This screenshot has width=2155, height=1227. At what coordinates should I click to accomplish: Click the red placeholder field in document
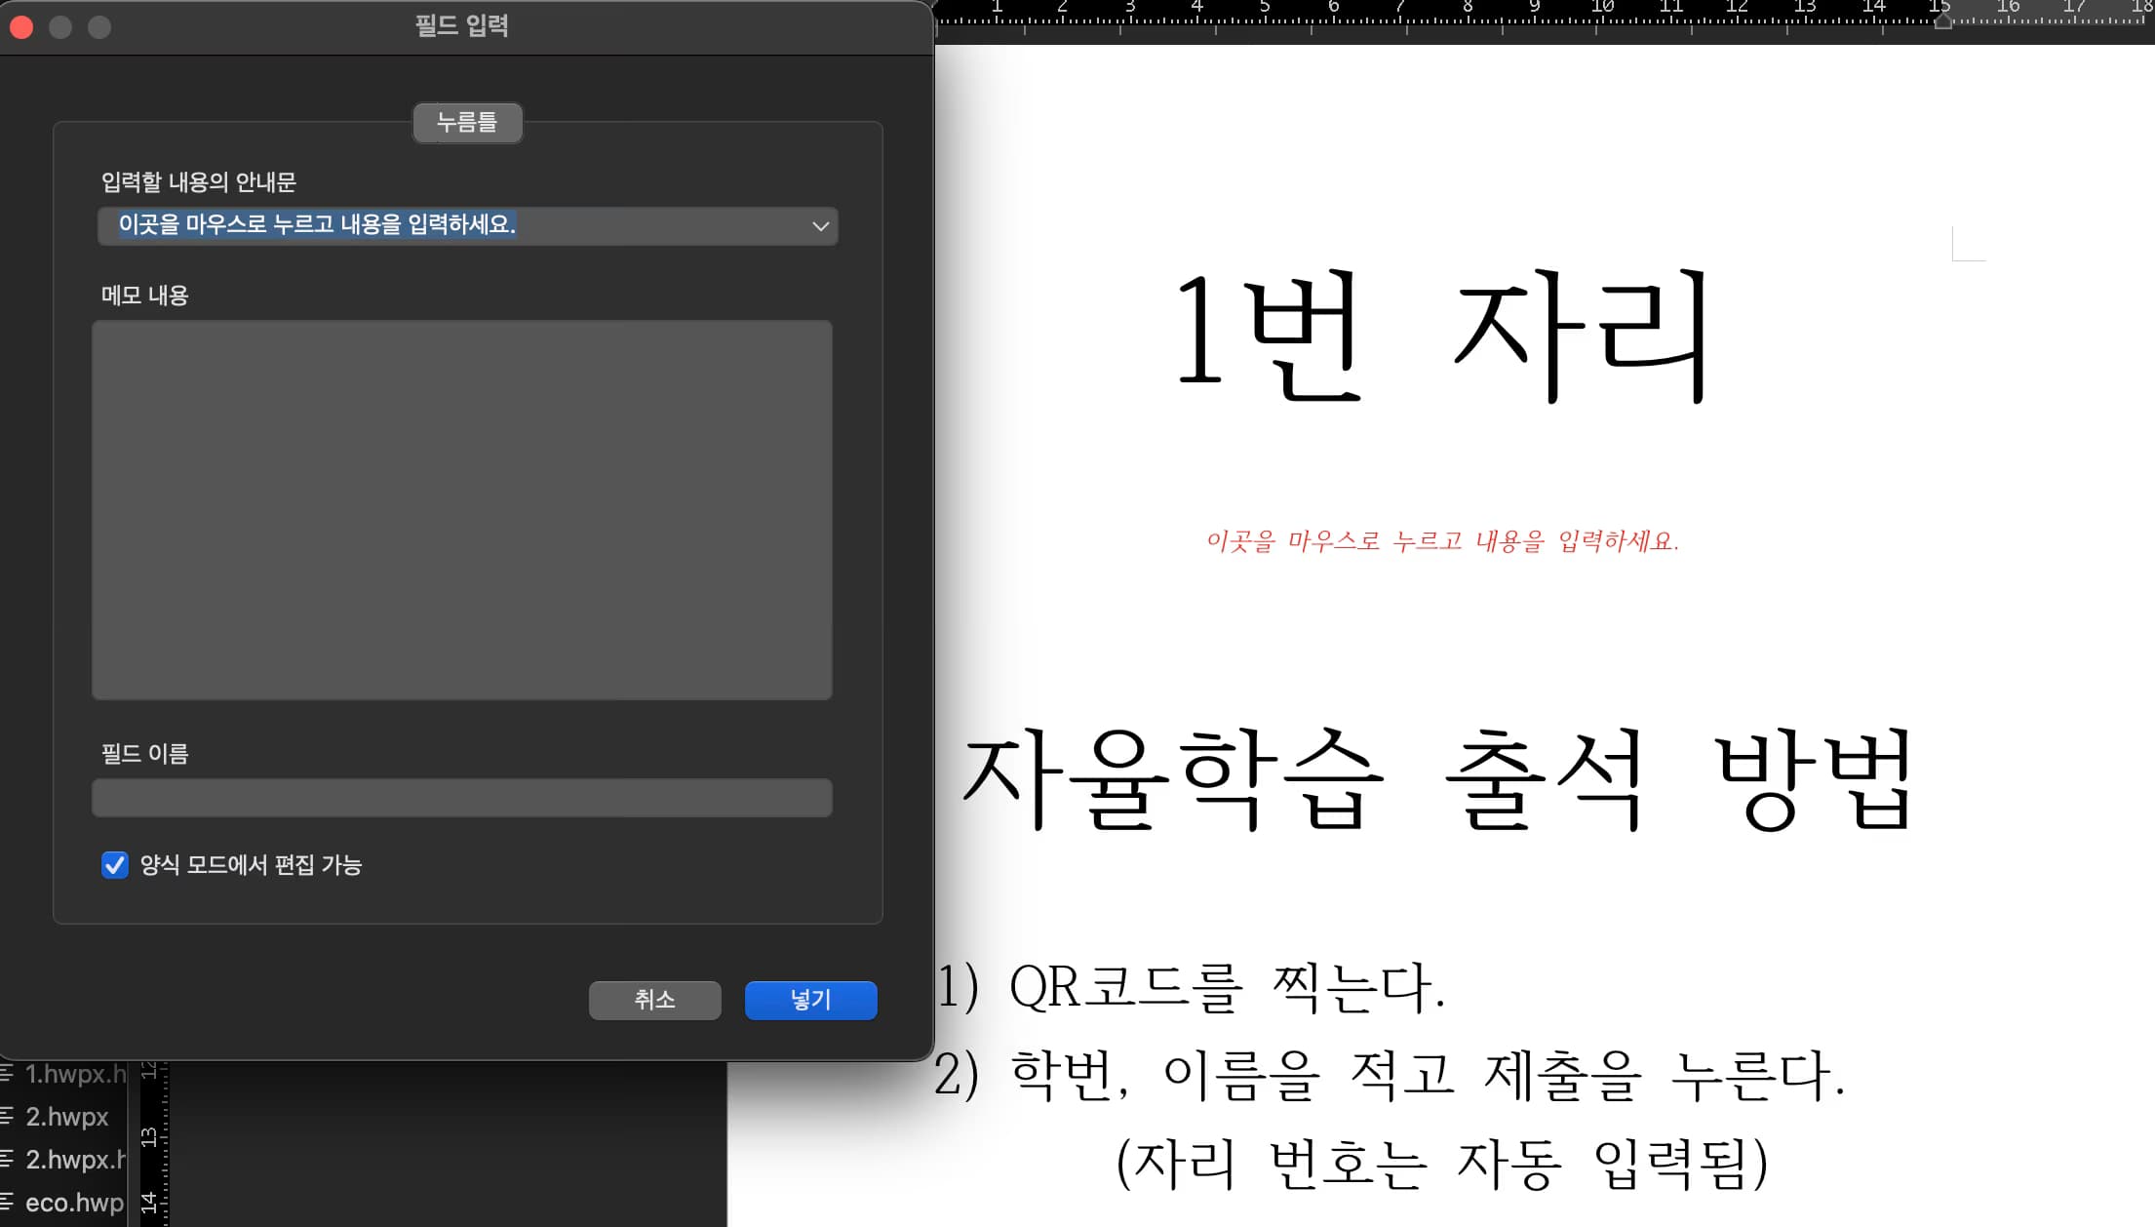[x=1442, y=541]
